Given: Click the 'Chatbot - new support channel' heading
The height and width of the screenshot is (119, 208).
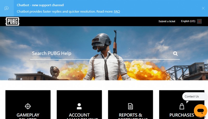Looking at the screenshot, I should tap(40, 5).
